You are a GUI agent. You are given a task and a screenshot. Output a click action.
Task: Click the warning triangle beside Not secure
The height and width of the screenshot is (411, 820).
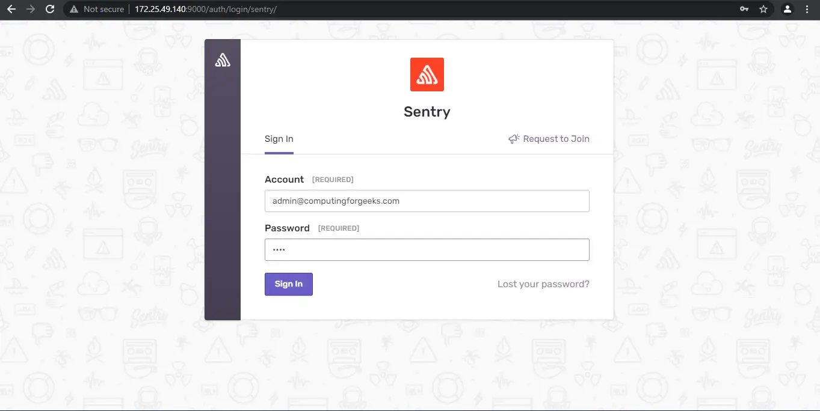pos(73,9)
